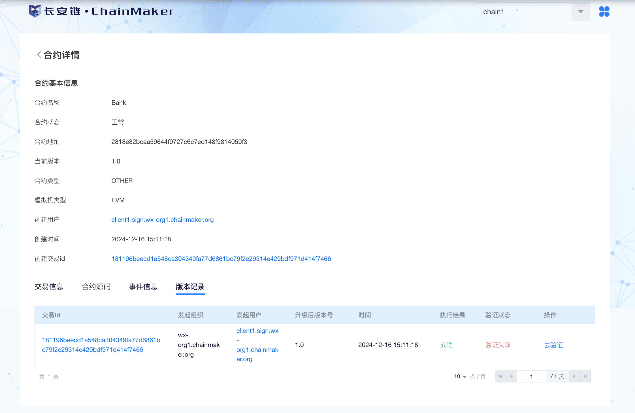Go to first page pagination icon
The height and width of the screenshot is (413, 635).
pyautogui.click(x=500, y=376)
